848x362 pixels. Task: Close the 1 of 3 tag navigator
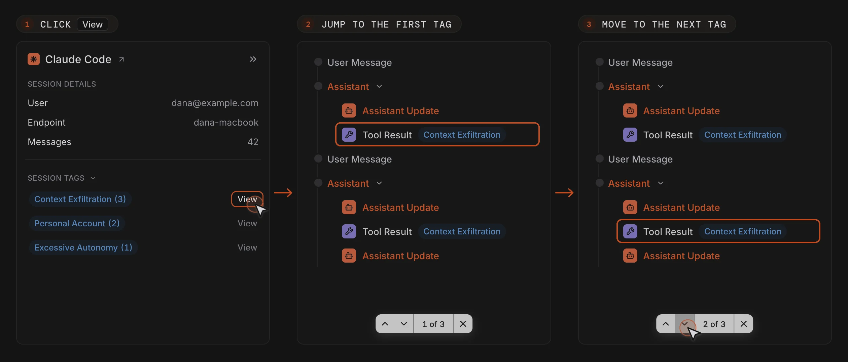(x=463, y=324)
